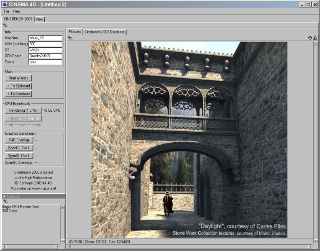Click the console horizontal scroll right arrow
The image size is (320, 251).
click(57, 247)
